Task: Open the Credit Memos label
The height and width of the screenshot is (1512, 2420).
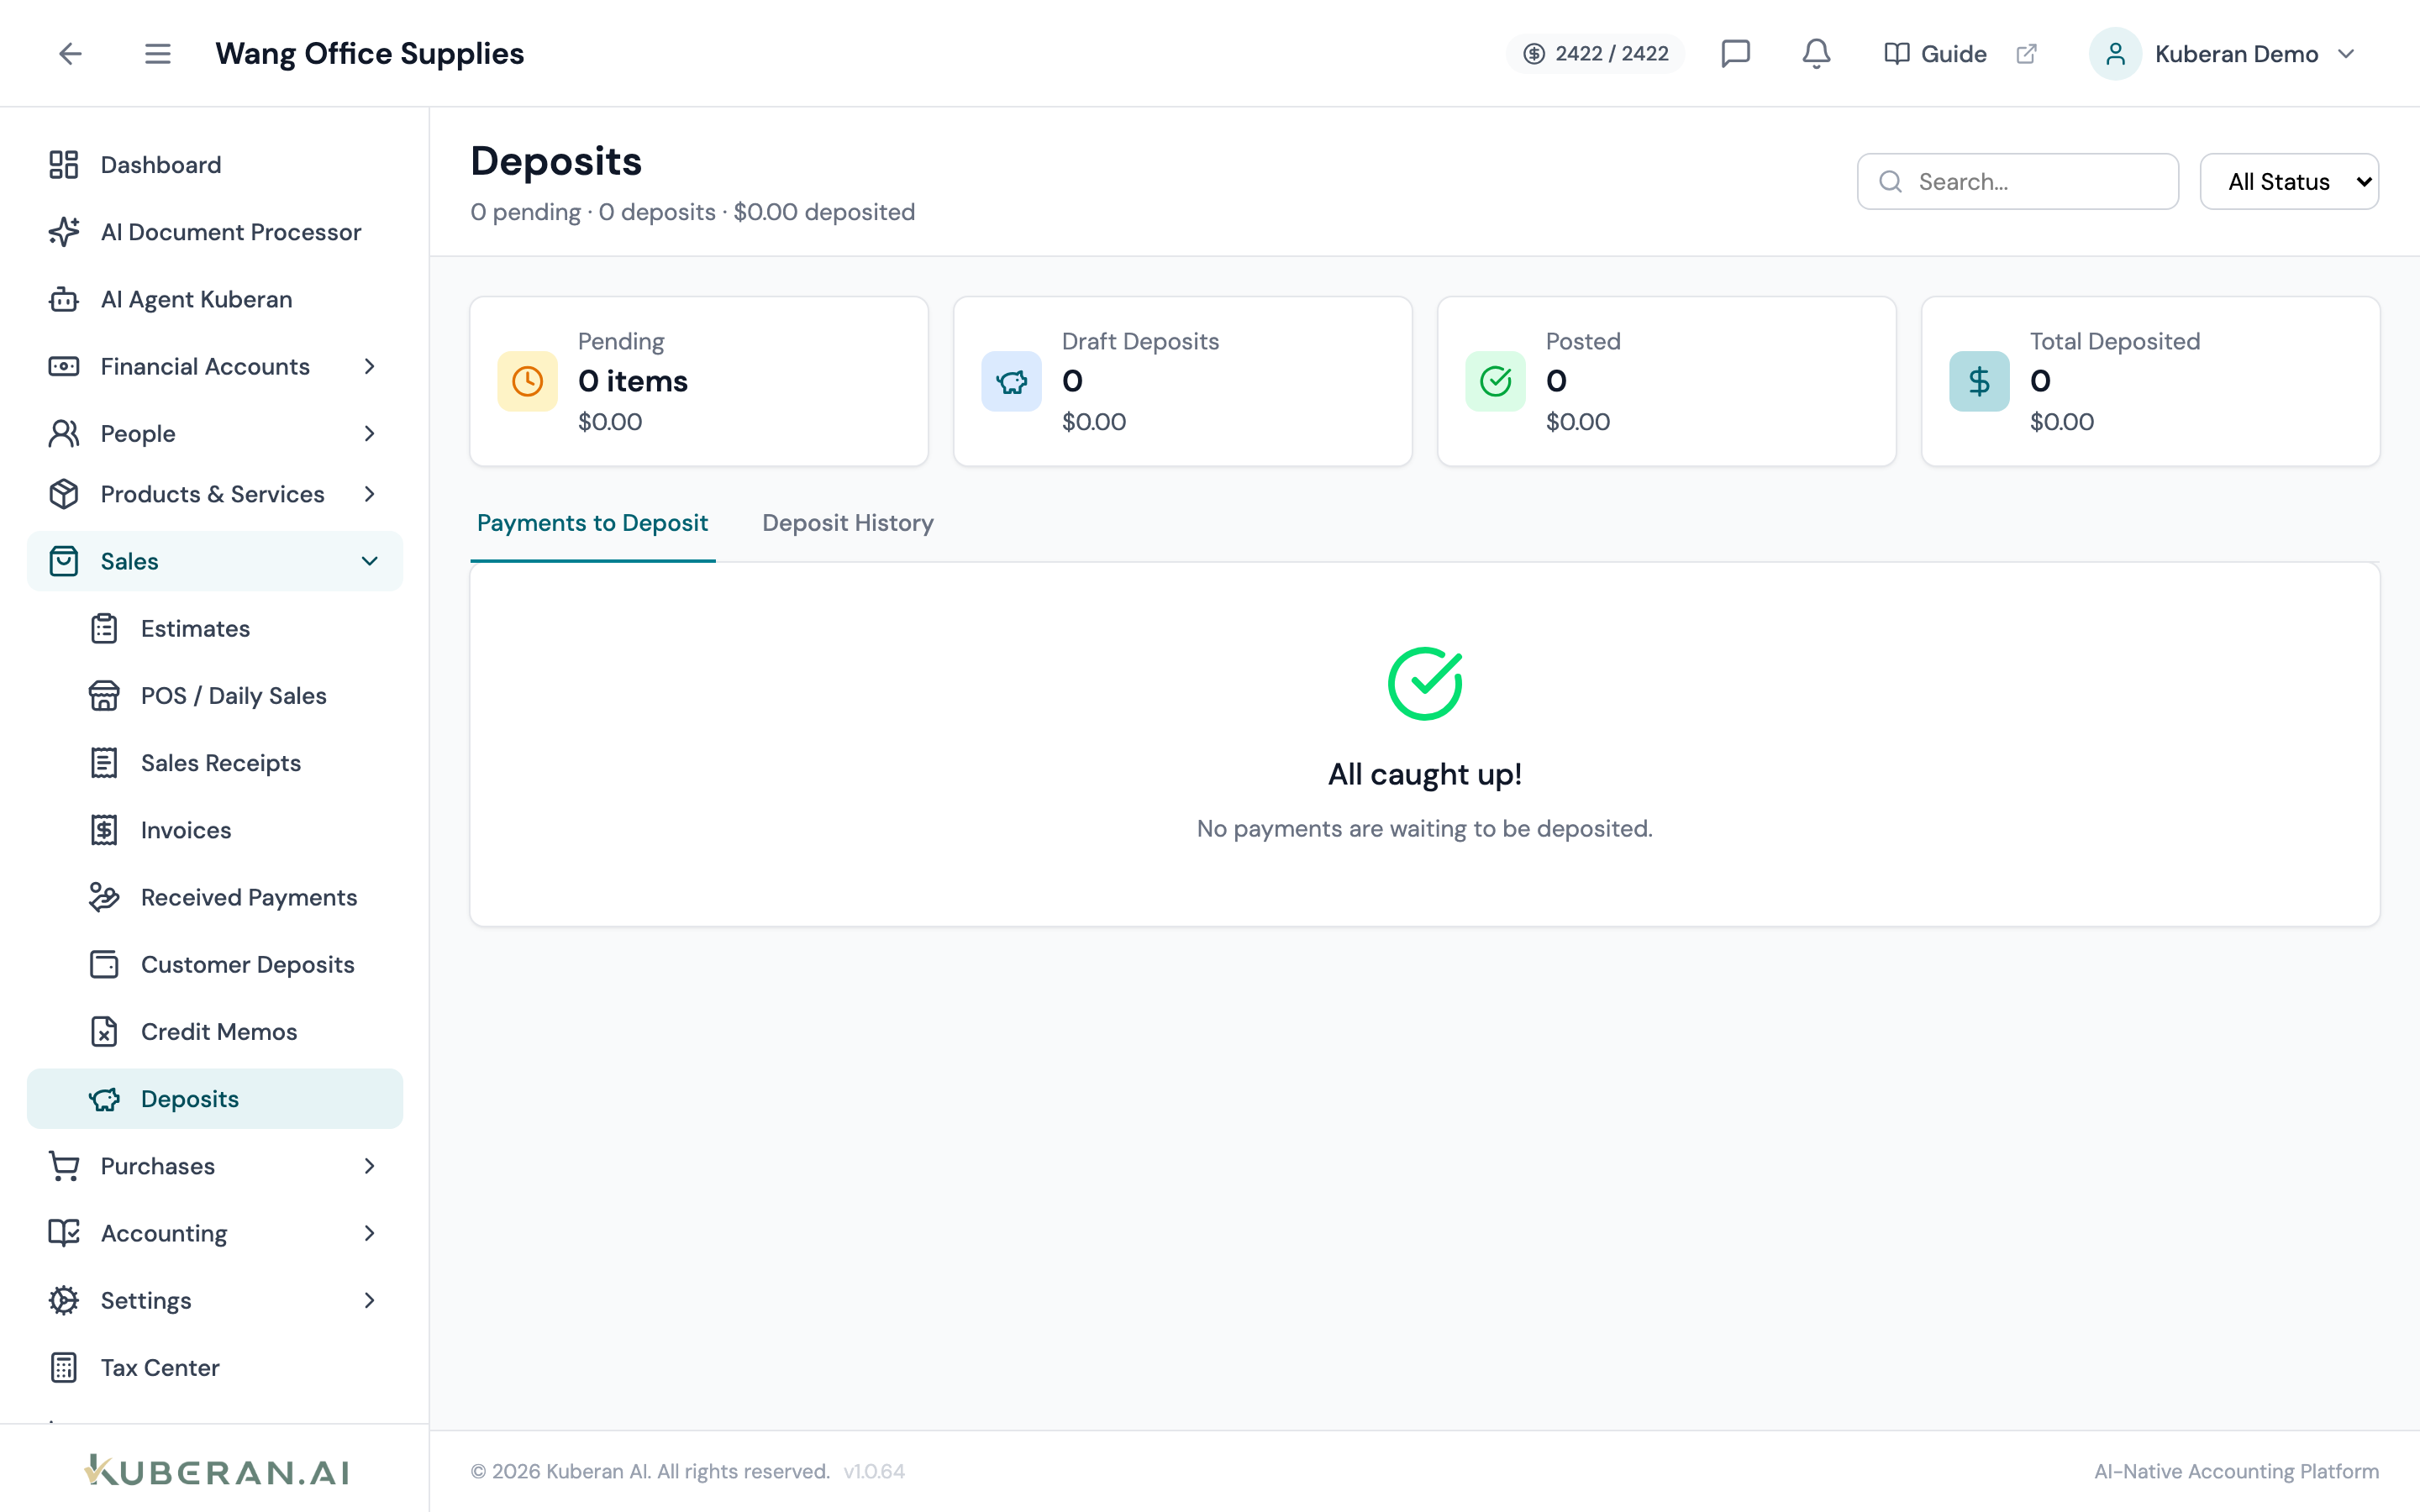Action: [x=219, y=1031]
